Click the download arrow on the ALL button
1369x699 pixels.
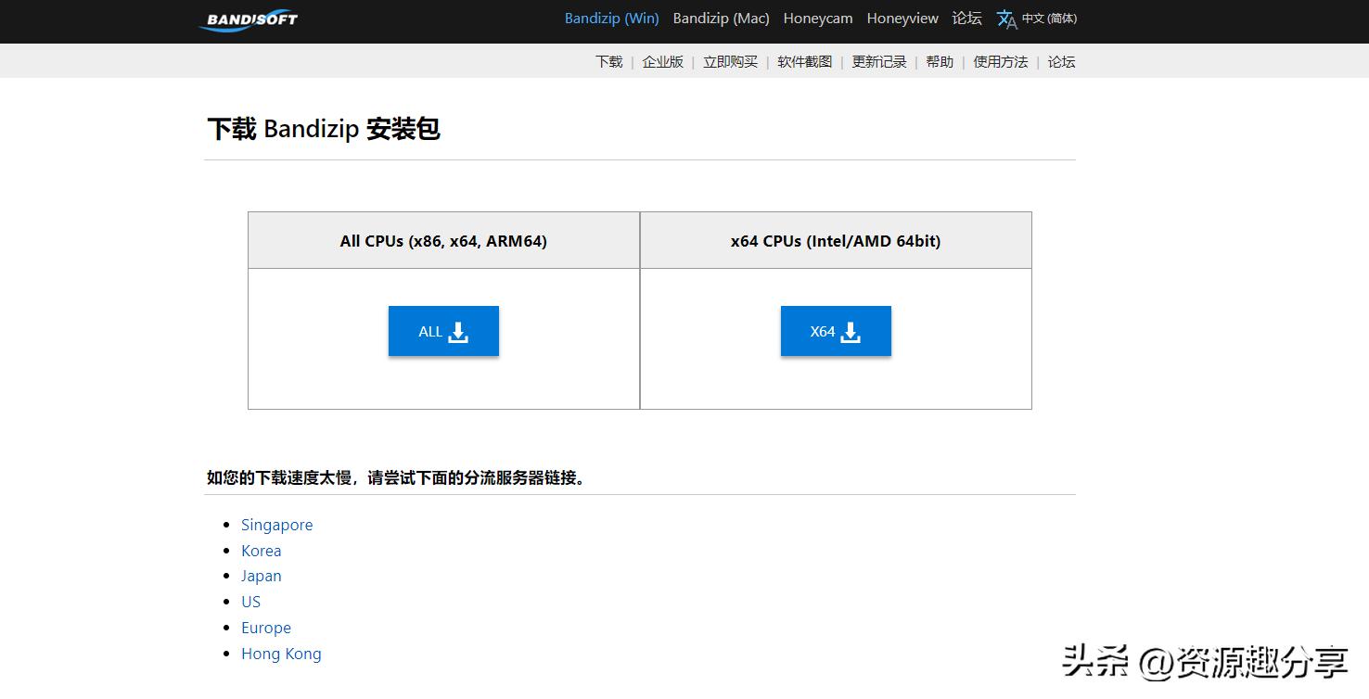coord(456,331)
